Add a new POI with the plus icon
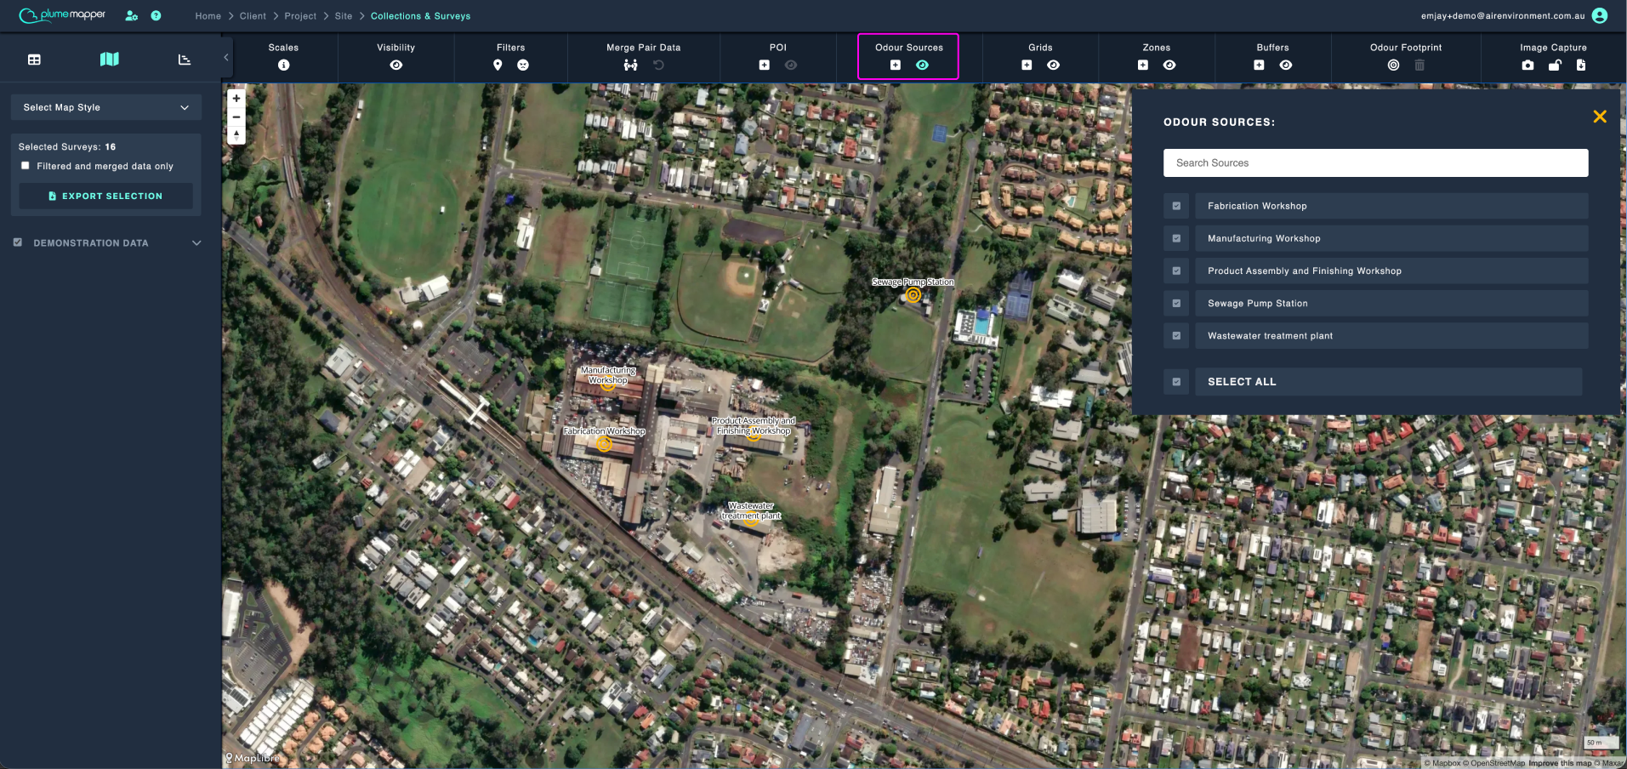Viewport: 1627px width, 769px height. tap(765, 65)
